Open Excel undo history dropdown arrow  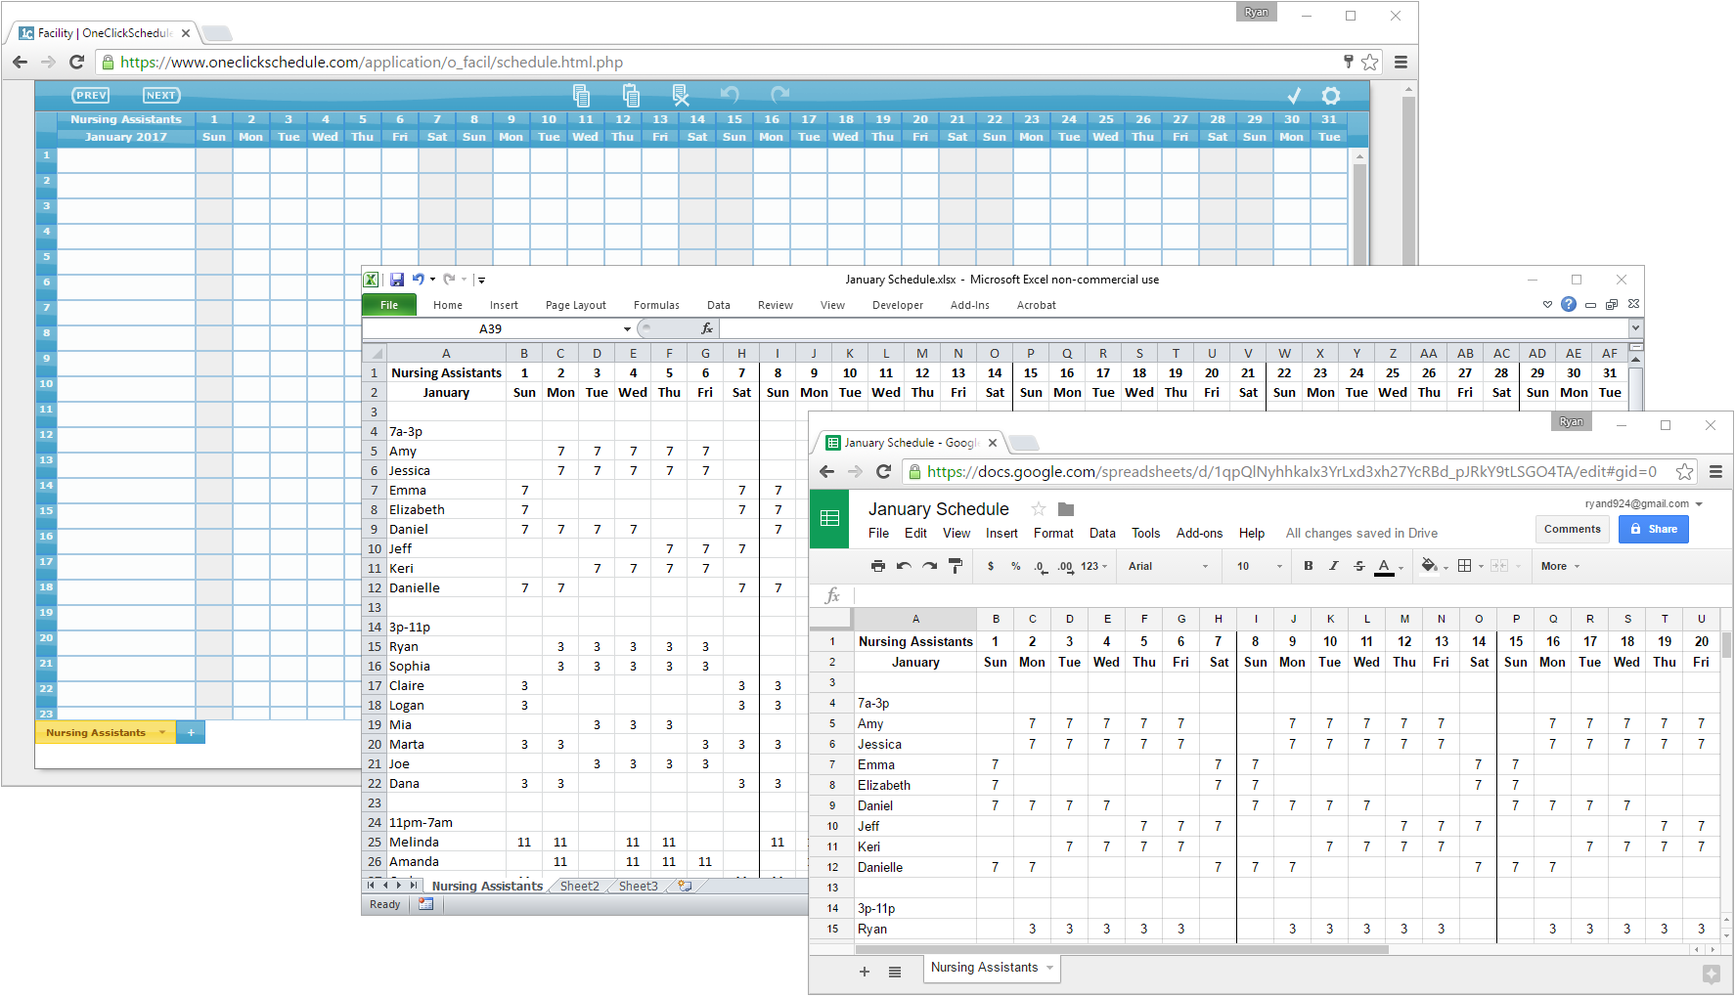(432, 280)
